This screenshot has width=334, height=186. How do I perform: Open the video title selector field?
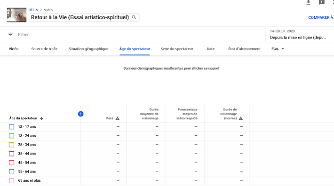point(84,17)
